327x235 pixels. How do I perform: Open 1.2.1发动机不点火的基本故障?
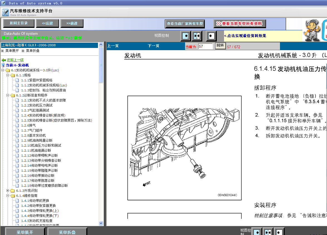coord(43,100)
